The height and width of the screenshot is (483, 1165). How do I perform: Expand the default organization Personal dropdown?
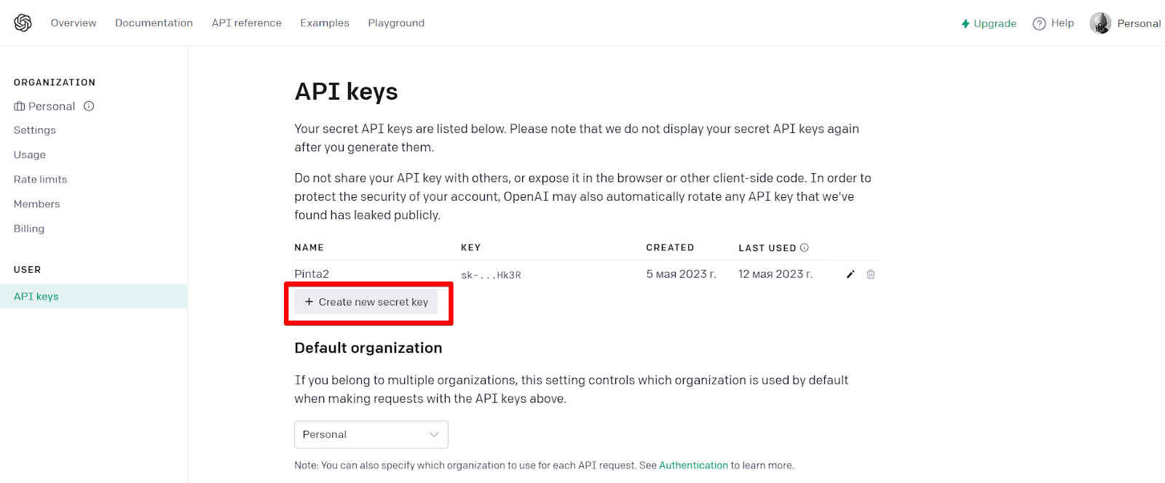point(371,434)
